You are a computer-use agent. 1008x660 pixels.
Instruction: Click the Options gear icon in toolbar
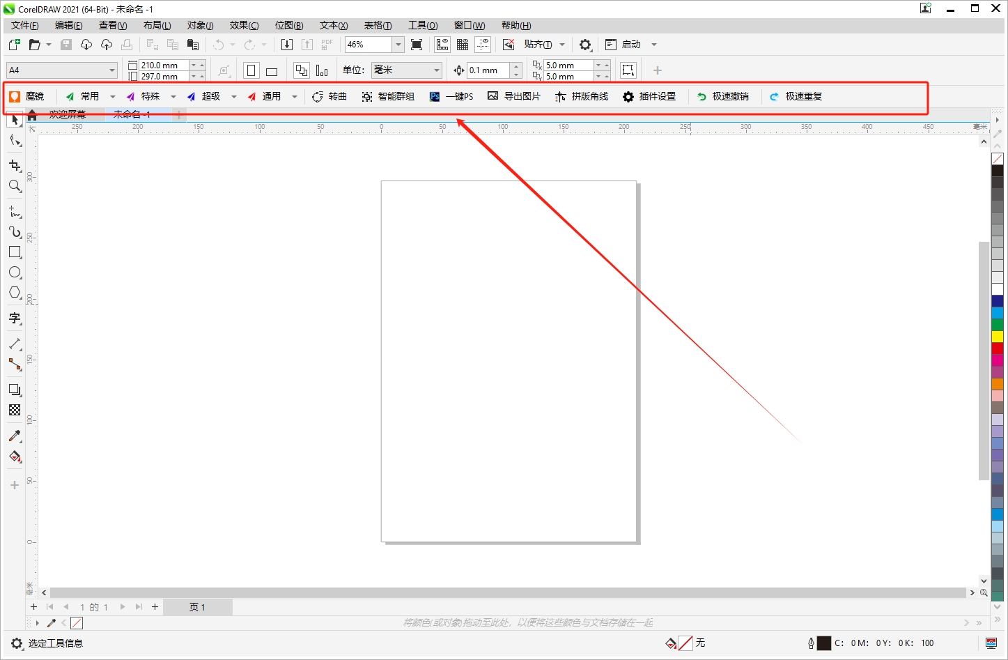[x=585, y=45]
